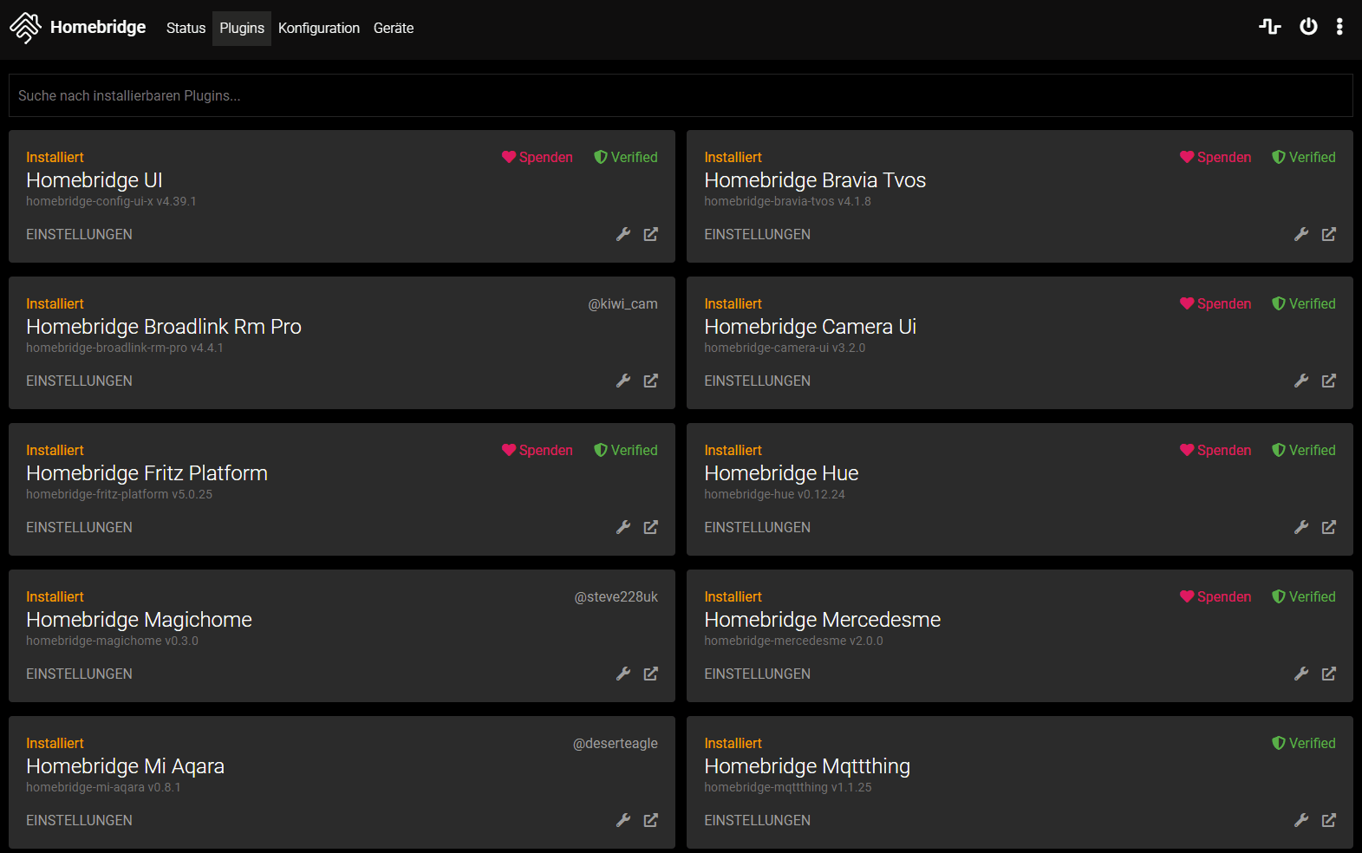Open Einstellungen for Homebridge Mi Aqara
Image resolution: width=1362 pixels, height=853 pixels.
[79, 820]
